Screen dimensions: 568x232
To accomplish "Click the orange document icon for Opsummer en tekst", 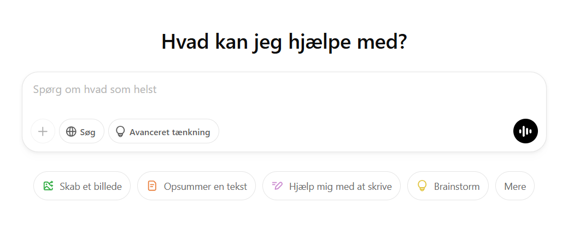I will [x=152, y=186].
